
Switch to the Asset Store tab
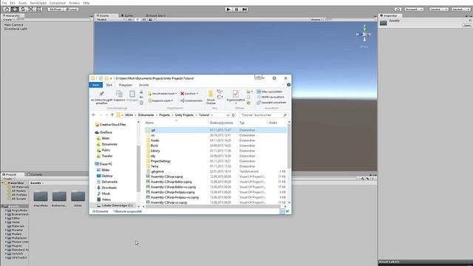click(x=156, y=16)
